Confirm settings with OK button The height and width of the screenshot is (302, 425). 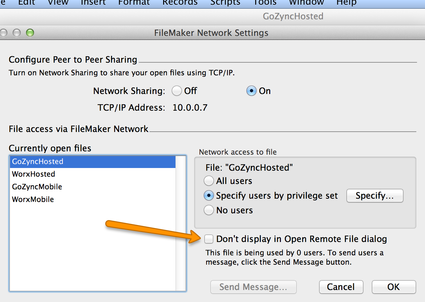point(394,287)
